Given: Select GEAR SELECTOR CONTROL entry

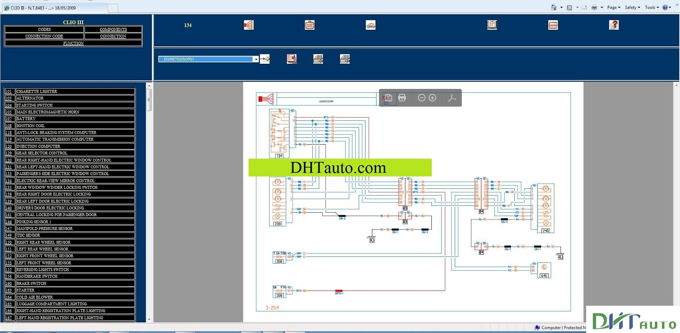Looking at the screenshot, I should click(x=75, y=153).
